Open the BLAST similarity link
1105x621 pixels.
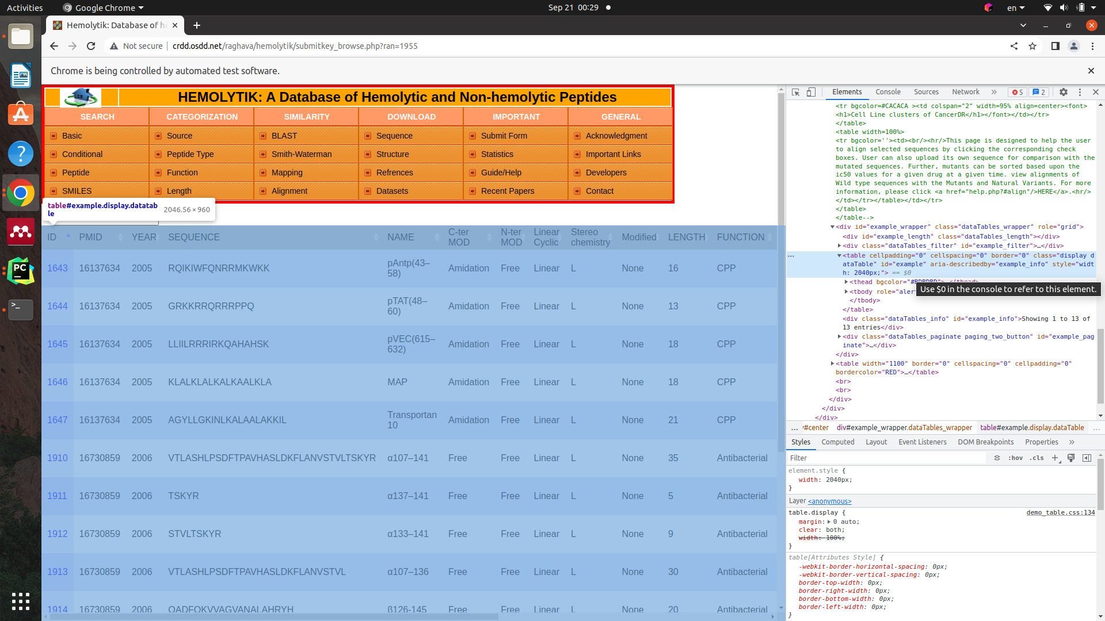(284, 136)
